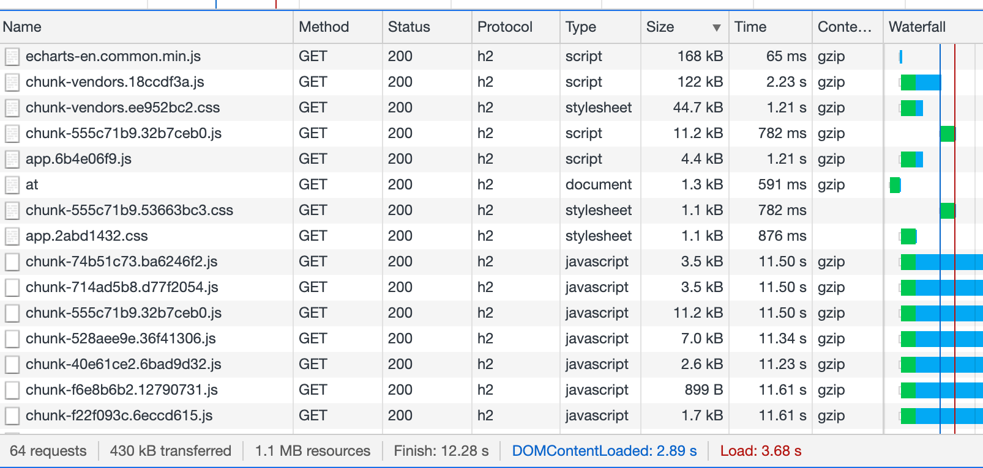Click the icon beside chunk-f22f093c.6eccd615.js

(12, 416)
